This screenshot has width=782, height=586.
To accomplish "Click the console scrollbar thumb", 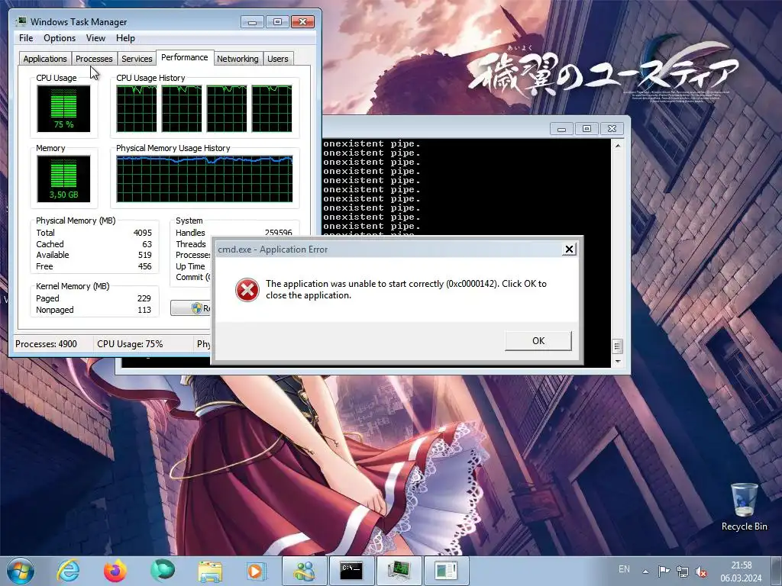I will (x=617, y=346).
